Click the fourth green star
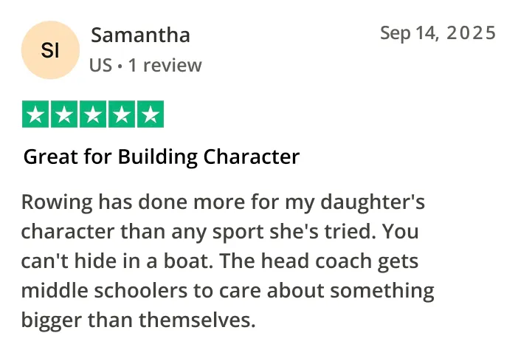 (122, 114)
